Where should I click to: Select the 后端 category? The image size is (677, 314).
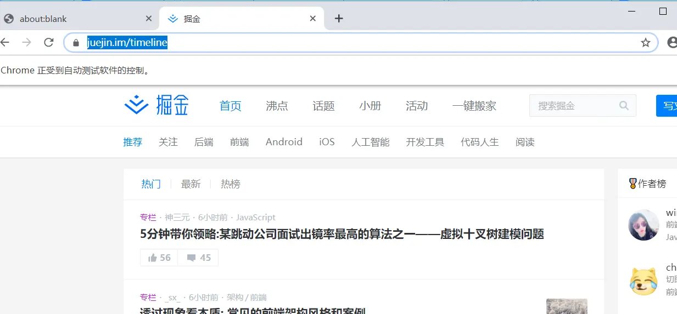coord(204,142)
